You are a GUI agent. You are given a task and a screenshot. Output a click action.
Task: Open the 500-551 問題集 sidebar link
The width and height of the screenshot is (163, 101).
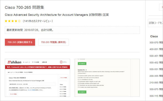156,69
